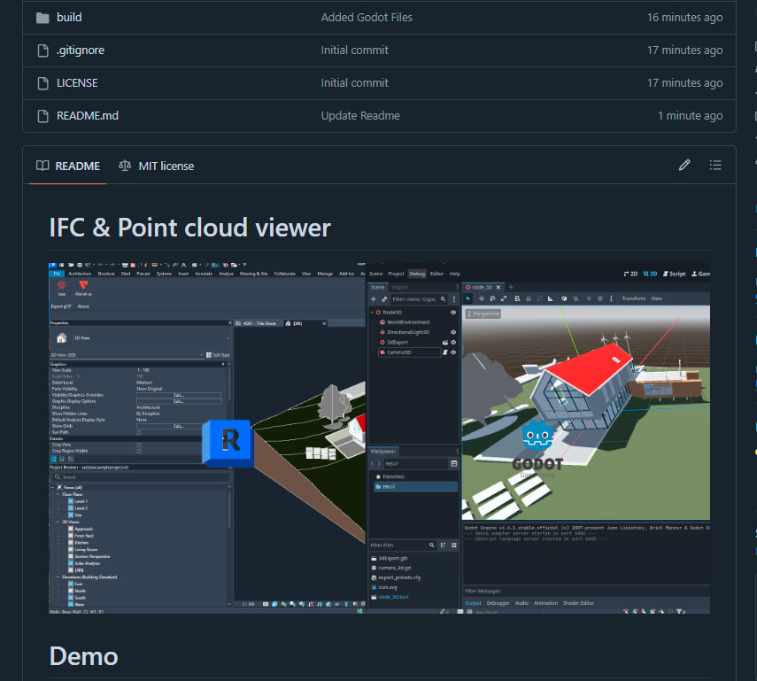This screenshot has width=757, height=681.
Task: Open the Revit and Godot preview image
Action: (x=380, y=438)
